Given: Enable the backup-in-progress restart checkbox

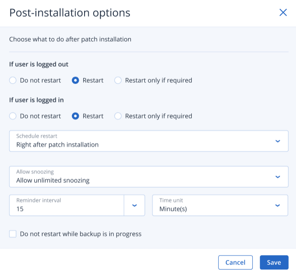Looking at the screenshot, I should (x=13, y=234).
